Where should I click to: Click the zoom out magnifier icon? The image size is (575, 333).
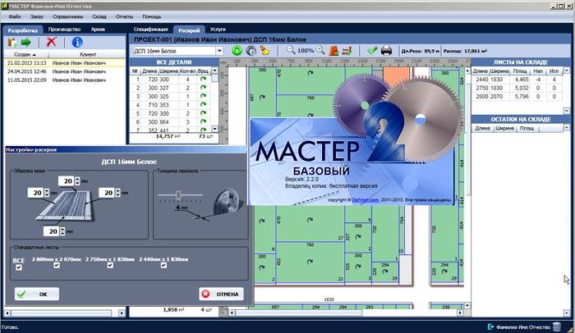290,51
